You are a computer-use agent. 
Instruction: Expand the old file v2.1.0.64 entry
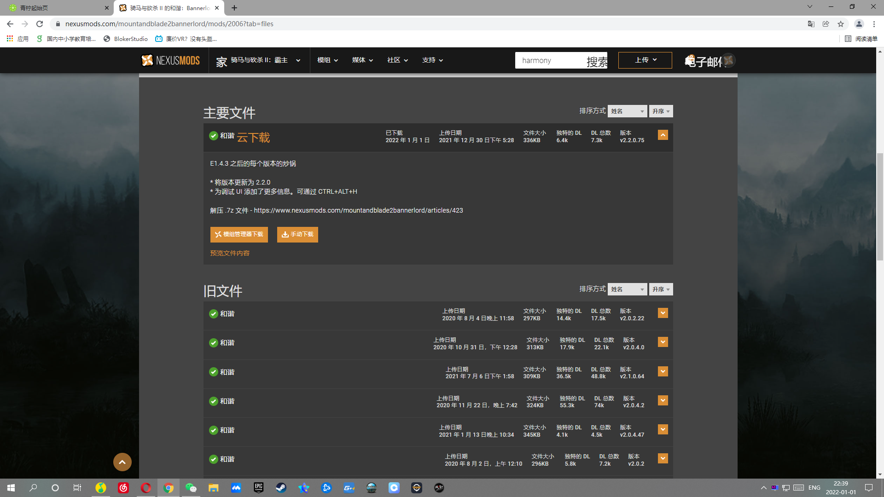663,371
